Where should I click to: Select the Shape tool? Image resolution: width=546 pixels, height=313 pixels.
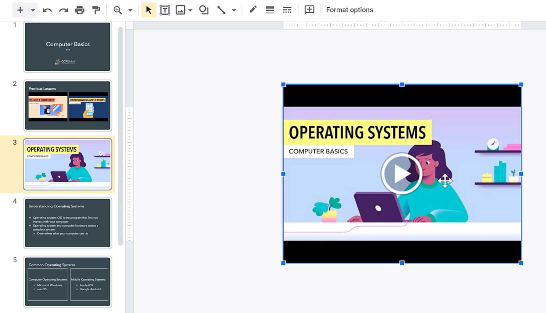pos(204,10)
